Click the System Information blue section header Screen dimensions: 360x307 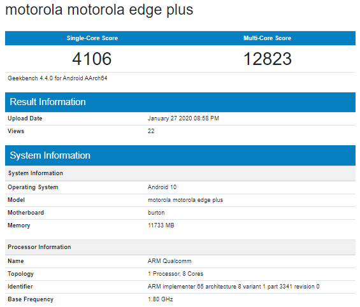point(180,155)
